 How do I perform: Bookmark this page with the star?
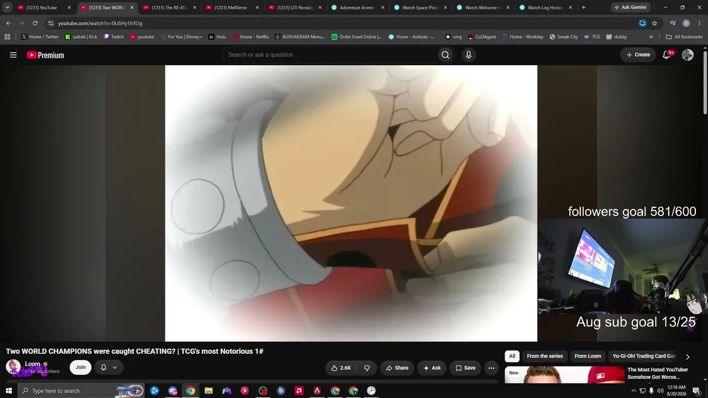(x=654, y=23)
